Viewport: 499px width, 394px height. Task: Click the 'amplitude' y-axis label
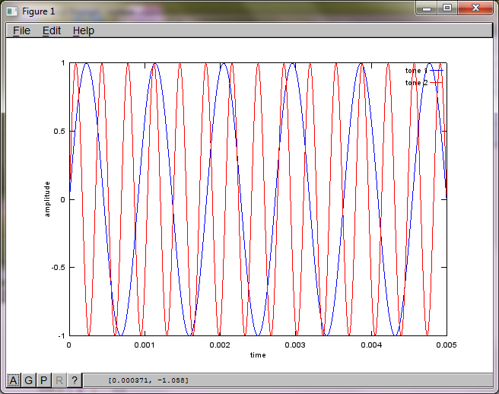click(47, 199)
